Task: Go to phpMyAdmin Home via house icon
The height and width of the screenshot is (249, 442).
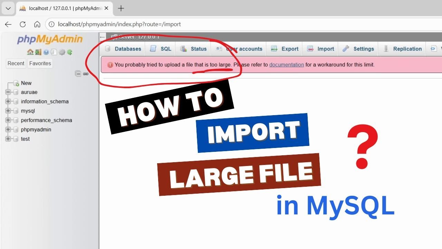Action: tap(30, 52)
